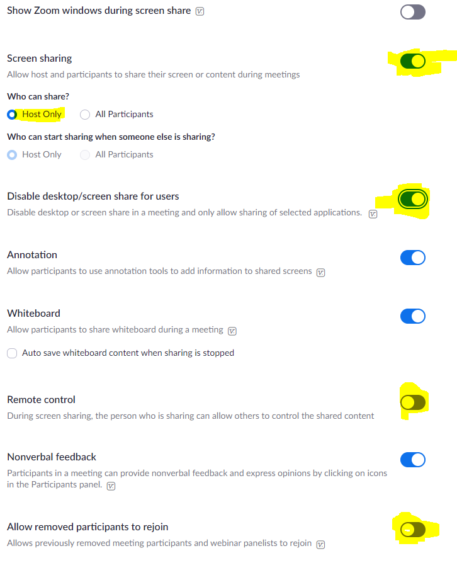Enable the Remote control toggle
The width and height of the screenshot is (457, 563).
[x=413, y=403]
